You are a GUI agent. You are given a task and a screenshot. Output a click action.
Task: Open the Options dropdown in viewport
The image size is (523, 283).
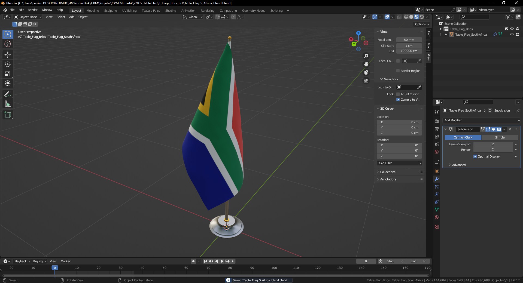[x=422, y=24]
